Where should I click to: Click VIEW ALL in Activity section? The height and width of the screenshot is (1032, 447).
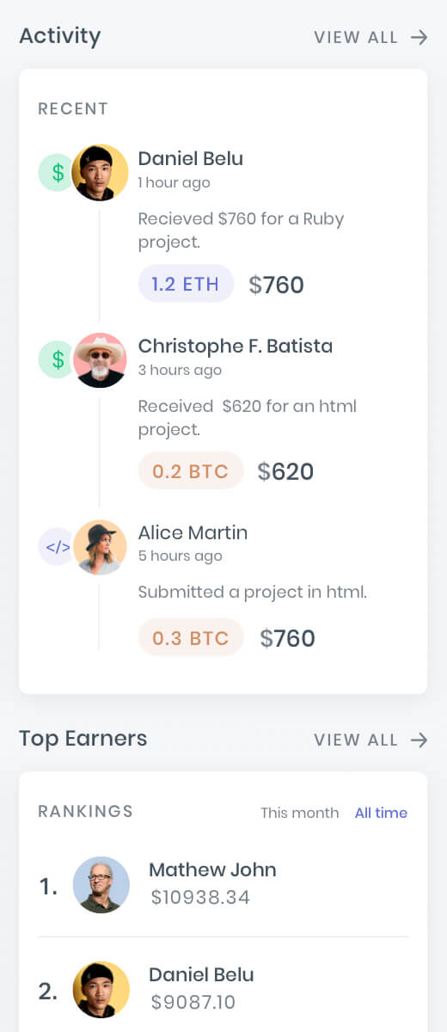356,37
